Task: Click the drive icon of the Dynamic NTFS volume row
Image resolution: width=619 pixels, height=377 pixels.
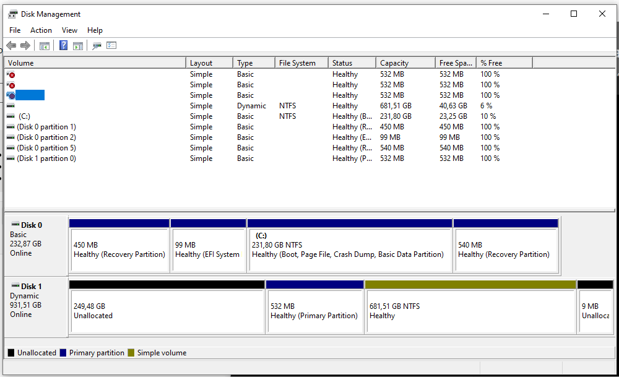Action: [11, 106]
